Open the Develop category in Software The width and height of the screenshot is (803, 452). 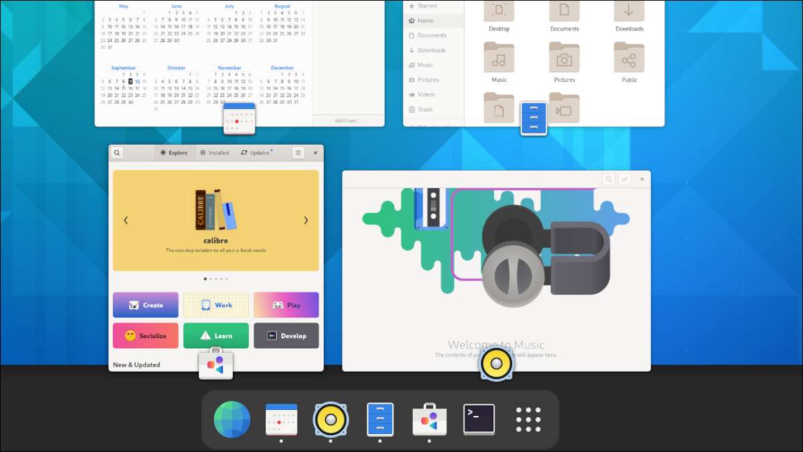tap(286, 335)
